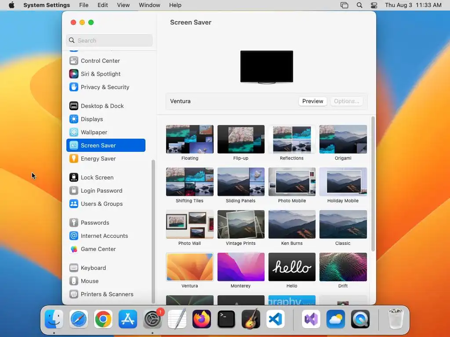
Task: Open GarageBand from the Dock
Action: (251, 319)
